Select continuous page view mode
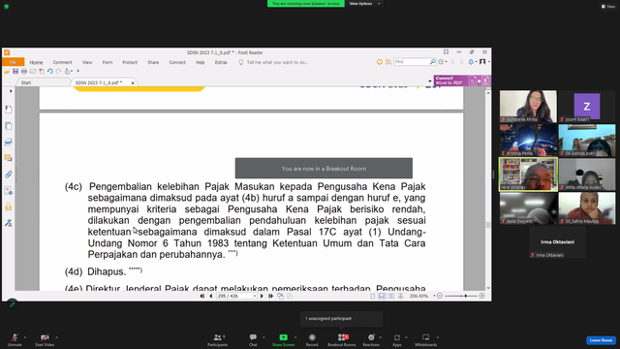The image size is (620, 349). (x=382, y=296)
